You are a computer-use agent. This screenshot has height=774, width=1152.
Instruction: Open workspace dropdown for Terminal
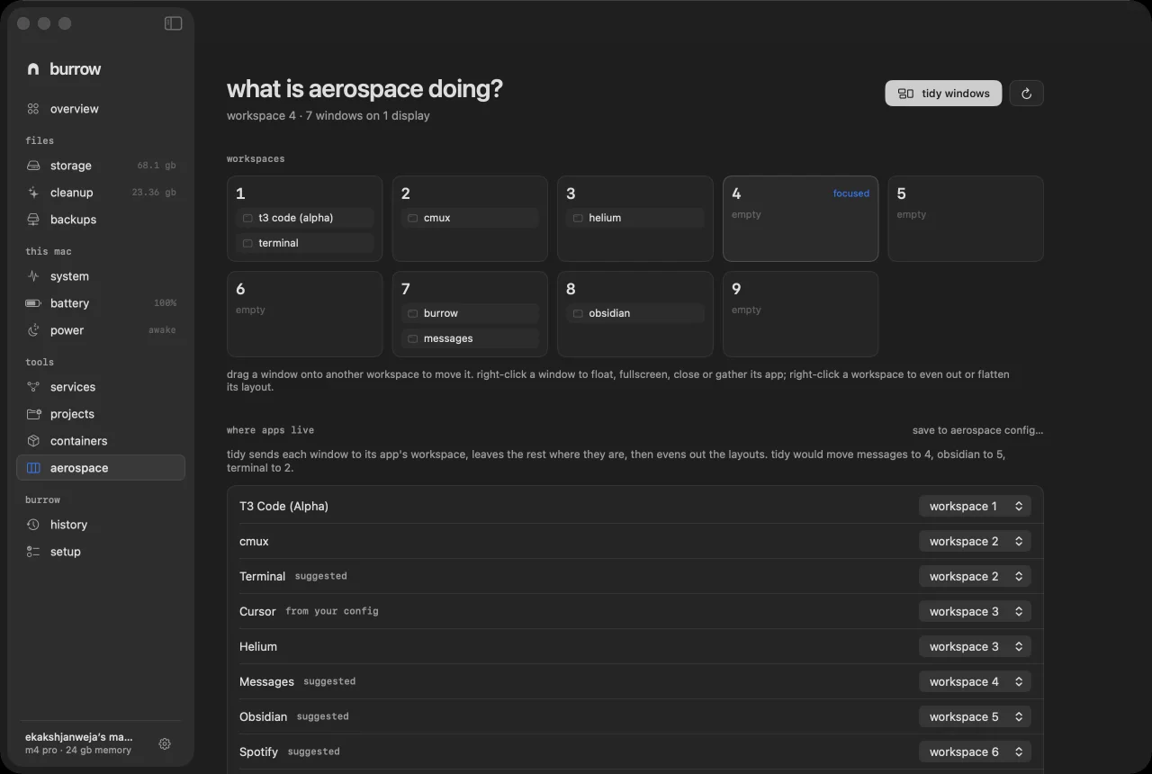tap(975, 576)
